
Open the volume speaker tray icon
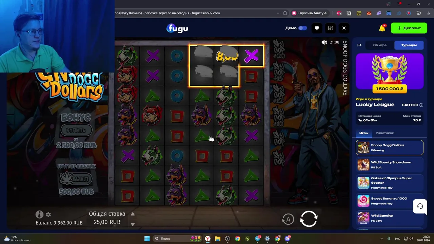tap(411, 239)
